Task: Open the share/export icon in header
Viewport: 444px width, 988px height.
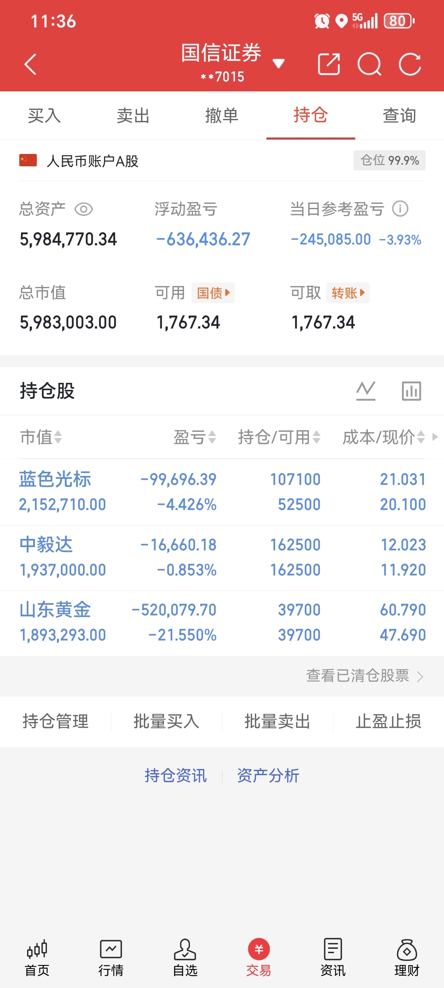Action: pyautogui.click(x=329, y=64)
